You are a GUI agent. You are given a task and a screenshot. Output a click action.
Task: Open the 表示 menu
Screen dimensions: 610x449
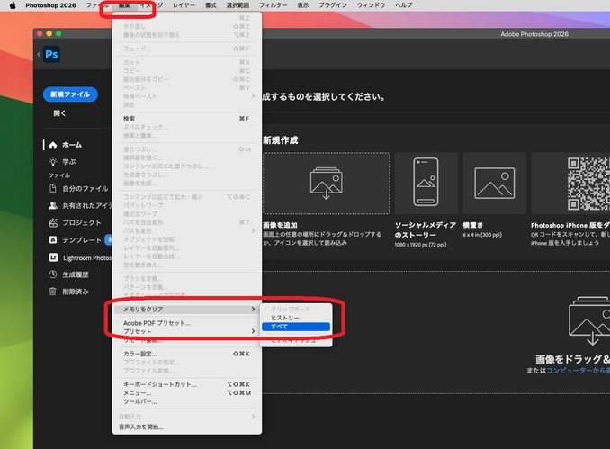point(303,5)
